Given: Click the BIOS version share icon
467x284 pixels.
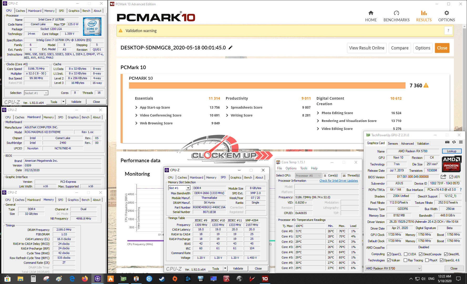Looking at the screenshot, I should [443, 177].
